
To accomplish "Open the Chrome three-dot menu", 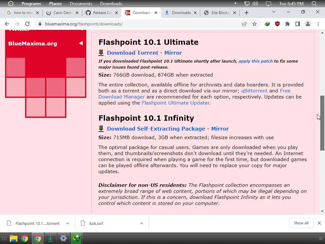I will [x=318, y=24].
